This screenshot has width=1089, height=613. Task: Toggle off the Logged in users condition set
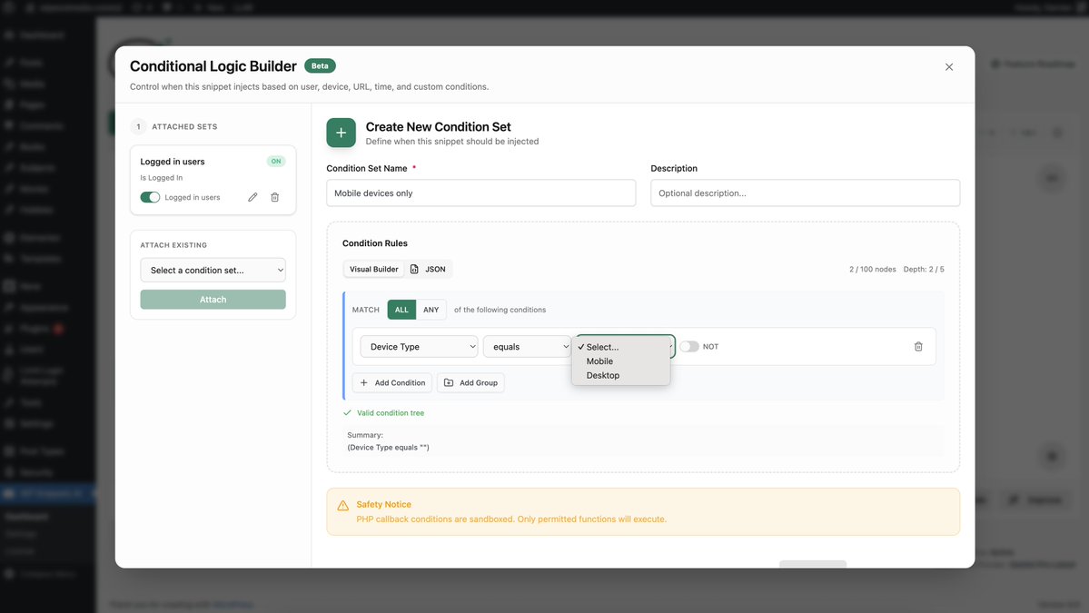150,195
